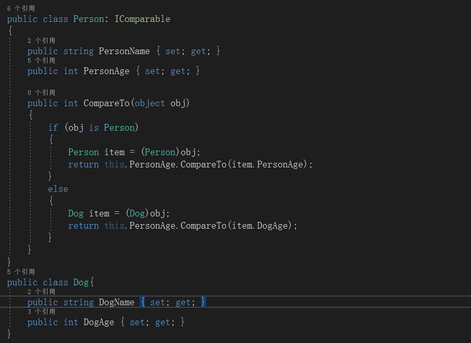Click the Dog class name in 'public class Dog'
Screen dimensions: 471x343
(81, 282)
